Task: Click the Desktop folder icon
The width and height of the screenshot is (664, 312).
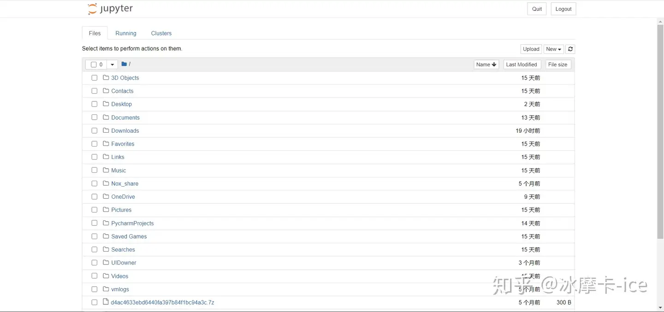Action: tap(106, 104)
